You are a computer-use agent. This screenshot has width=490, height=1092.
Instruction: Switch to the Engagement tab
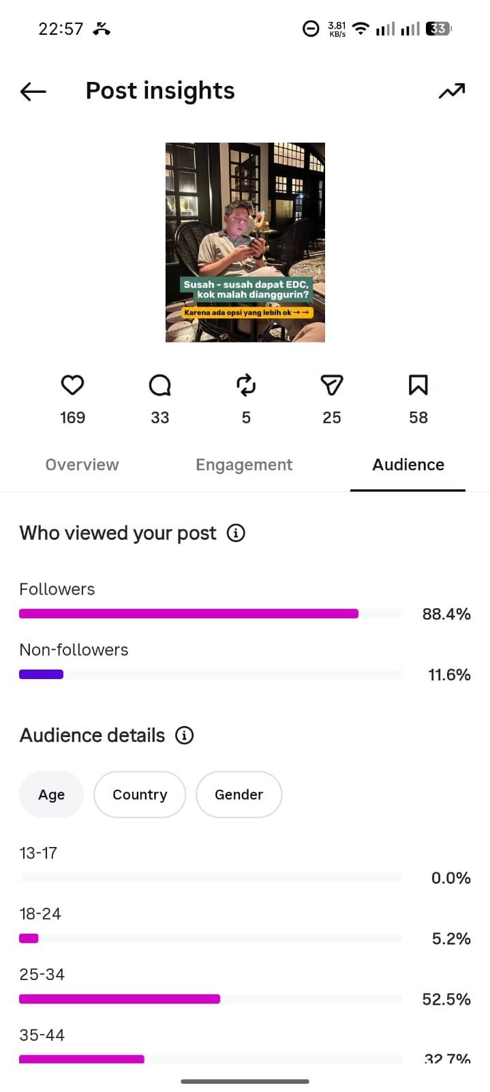tap(244, 465)
